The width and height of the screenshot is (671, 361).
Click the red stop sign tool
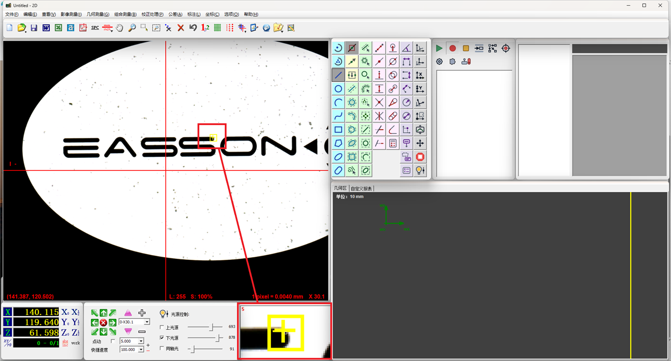coord(420,157)
